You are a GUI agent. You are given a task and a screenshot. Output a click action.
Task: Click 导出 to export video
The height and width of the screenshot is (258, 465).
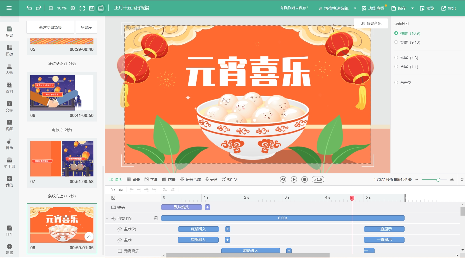(449, 8)
